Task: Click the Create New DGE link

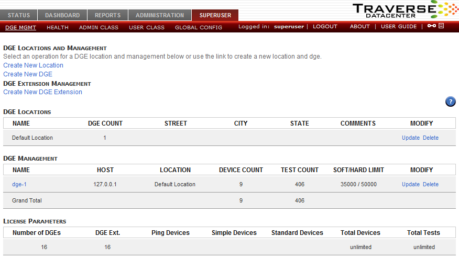Action: click(x=28, y=74)
